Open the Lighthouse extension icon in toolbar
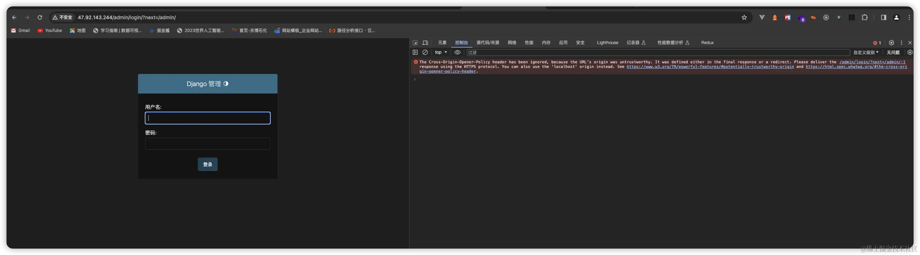 (x=774, y=17)
